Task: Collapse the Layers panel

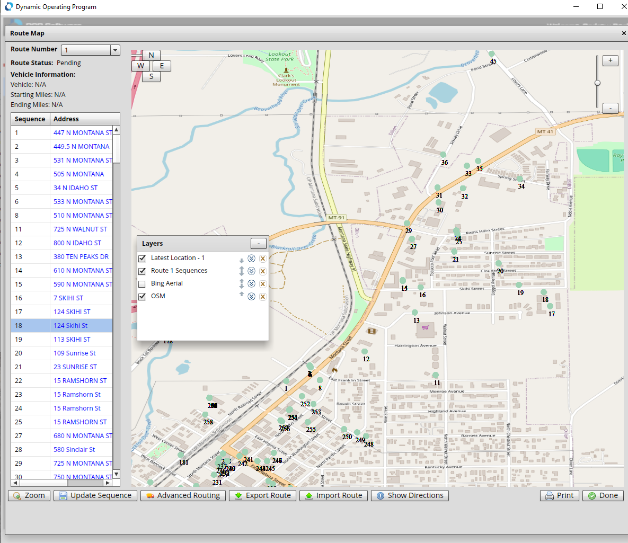Action: coord(258,244)
